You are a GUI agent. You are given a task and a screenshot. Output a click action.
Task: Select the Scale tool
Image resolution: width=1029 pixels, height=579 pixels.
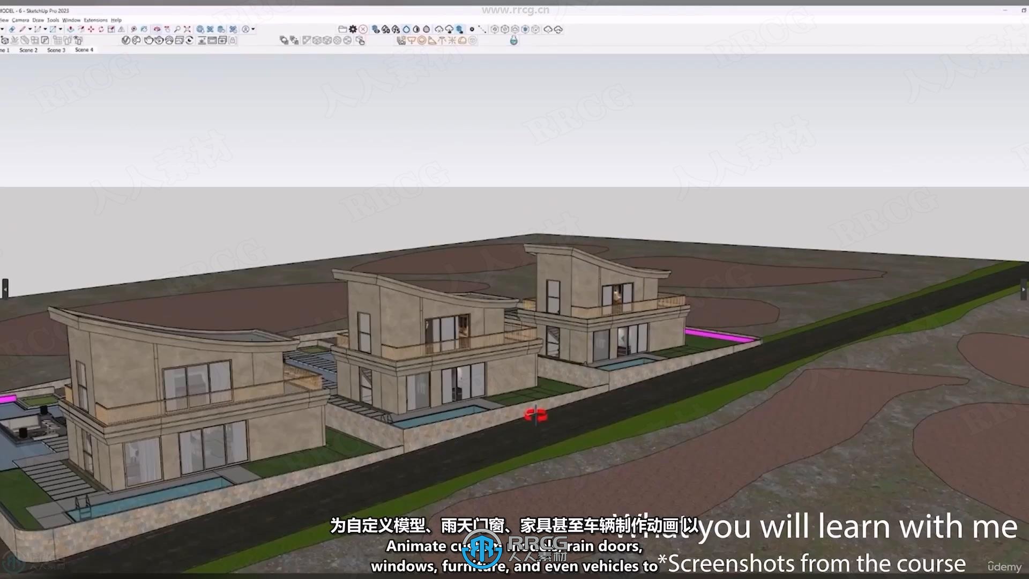[111, 29]
